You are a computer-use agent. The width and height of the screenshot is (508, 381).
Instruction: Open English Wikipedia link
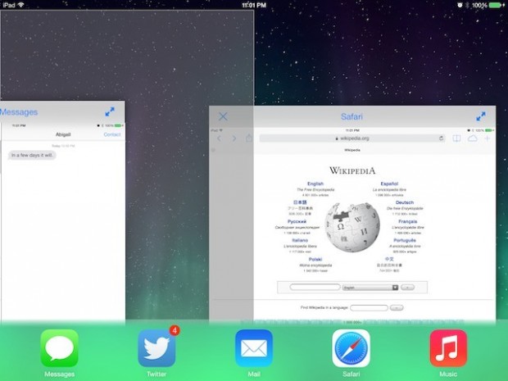click(x=315, y=184)
